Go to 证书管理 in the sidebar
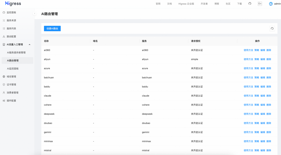 [x=11, y=85]
